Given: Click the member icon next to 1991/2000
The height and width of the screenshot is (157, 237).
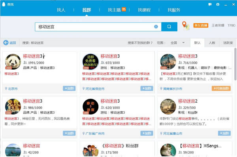Looking at the screenshot, I should click(x=25, y=63).
